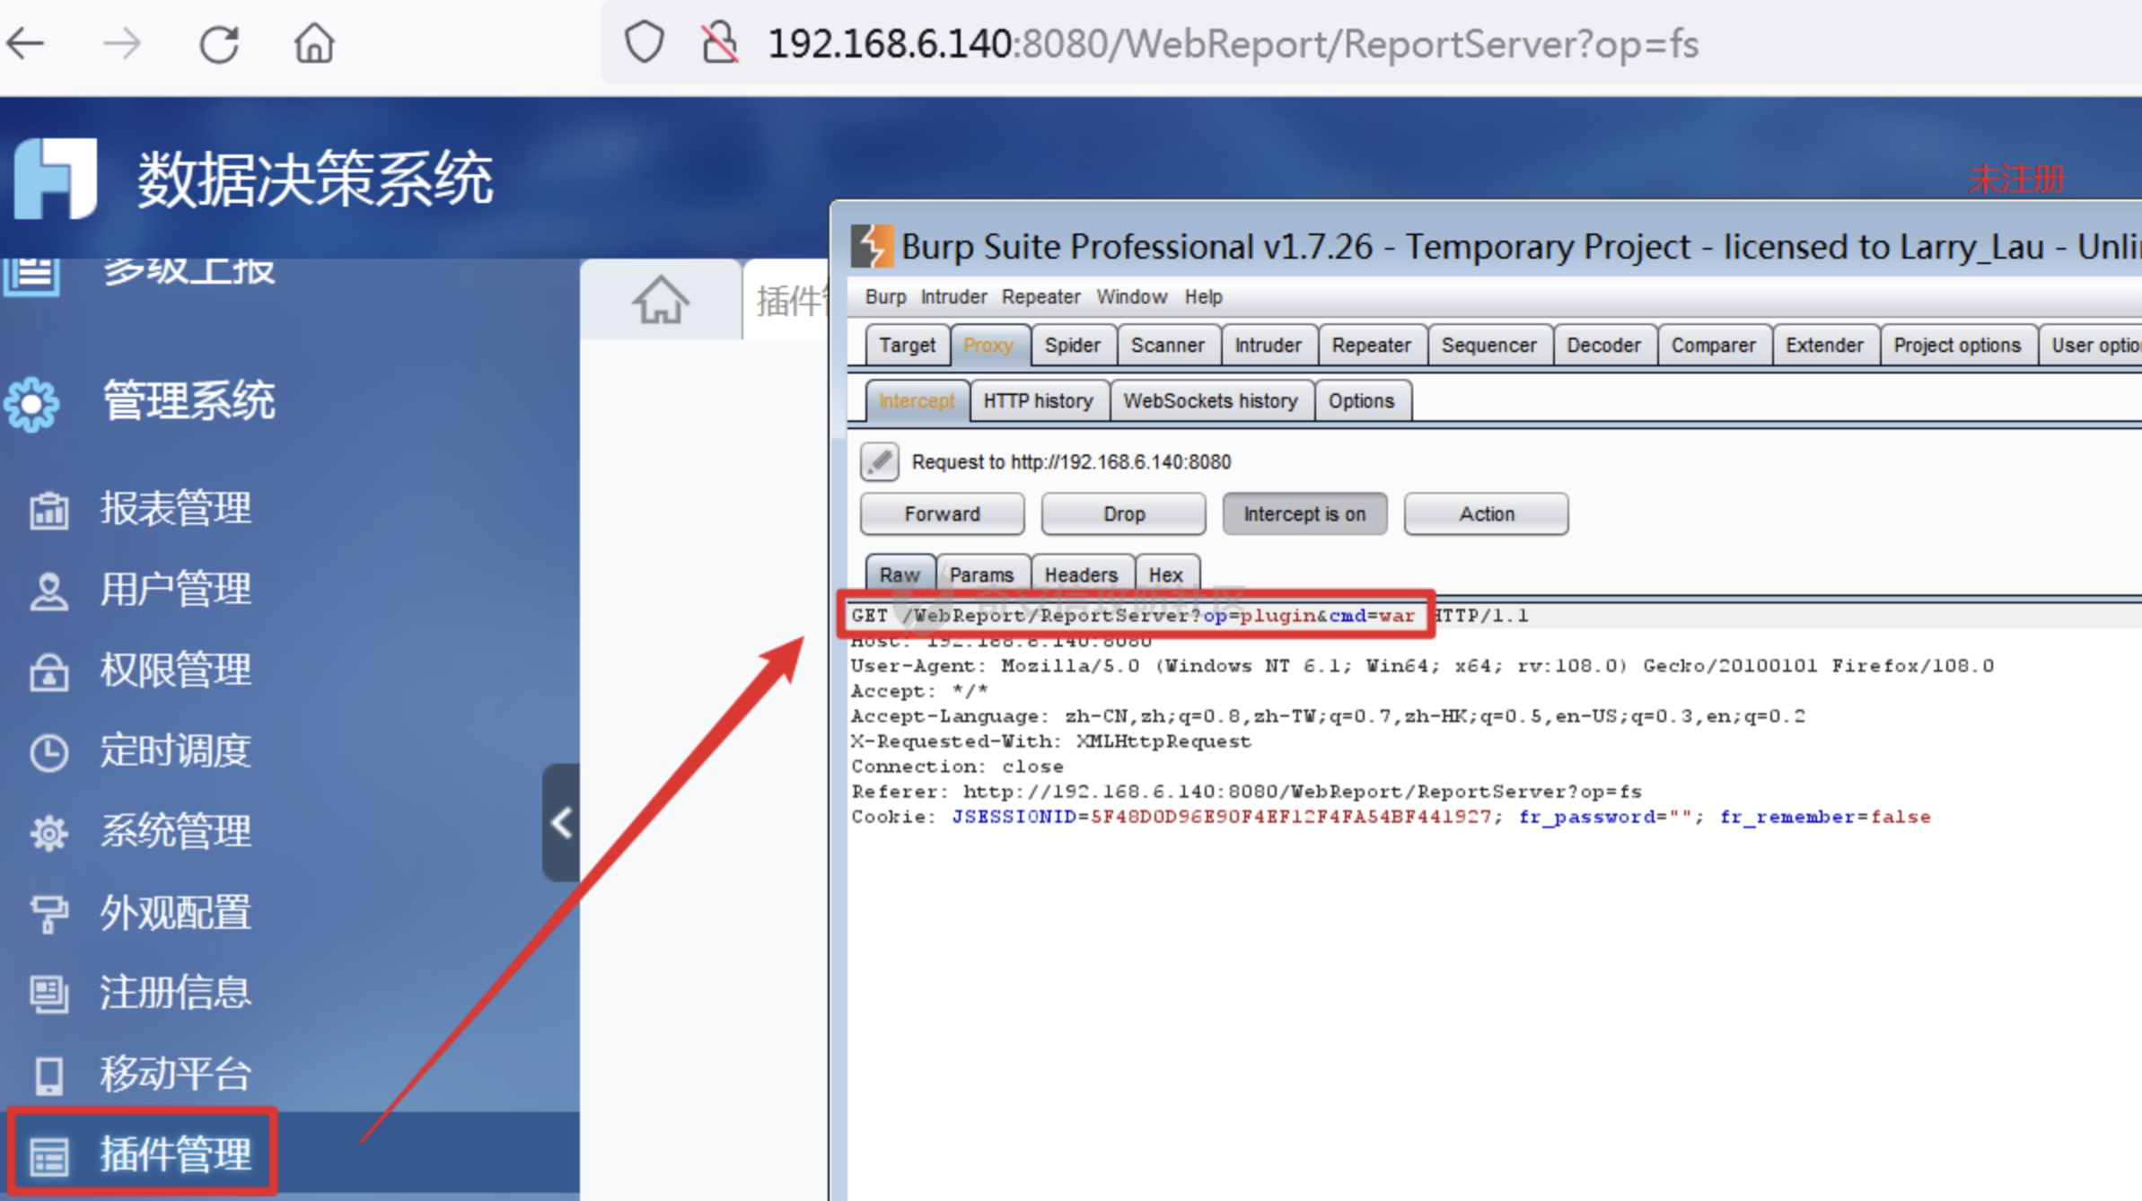Click the 注册信息 document icon
The image size is (2142, 1201).
(48, 995)
